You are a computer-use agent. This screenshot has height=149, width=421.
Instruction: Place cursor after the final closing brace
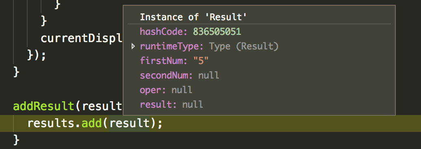[20, 139]
